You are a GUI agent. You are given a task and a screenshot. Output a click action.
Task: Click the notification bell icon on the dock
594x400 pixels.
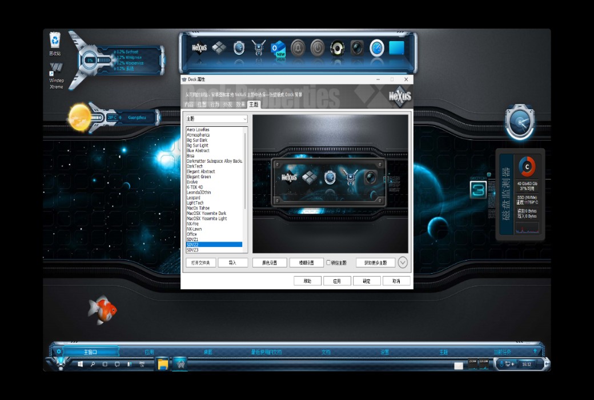pos(297,48)
